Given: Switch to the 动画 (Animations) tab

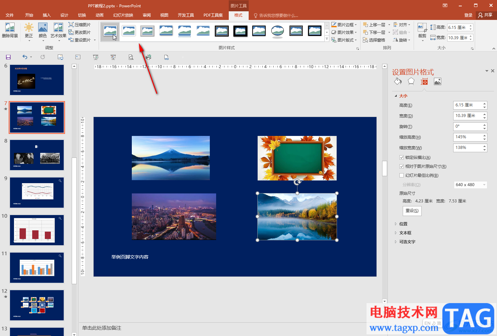Looking at the screenshot, I should [100, 15].
